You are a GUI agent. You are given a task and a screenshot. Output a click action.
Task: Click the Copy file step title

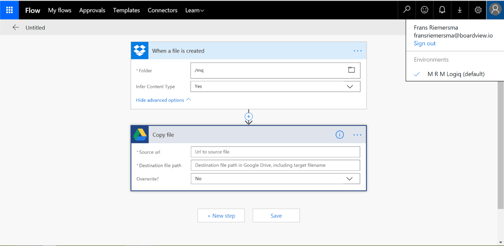point(163,135)
